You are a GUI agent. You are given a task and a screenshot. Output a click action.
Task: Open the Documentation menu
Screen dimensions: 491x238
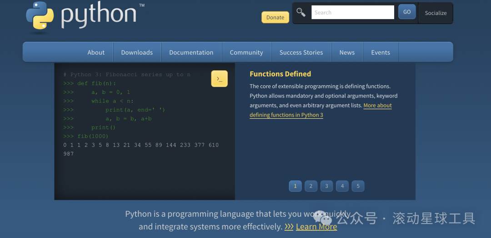191,53
